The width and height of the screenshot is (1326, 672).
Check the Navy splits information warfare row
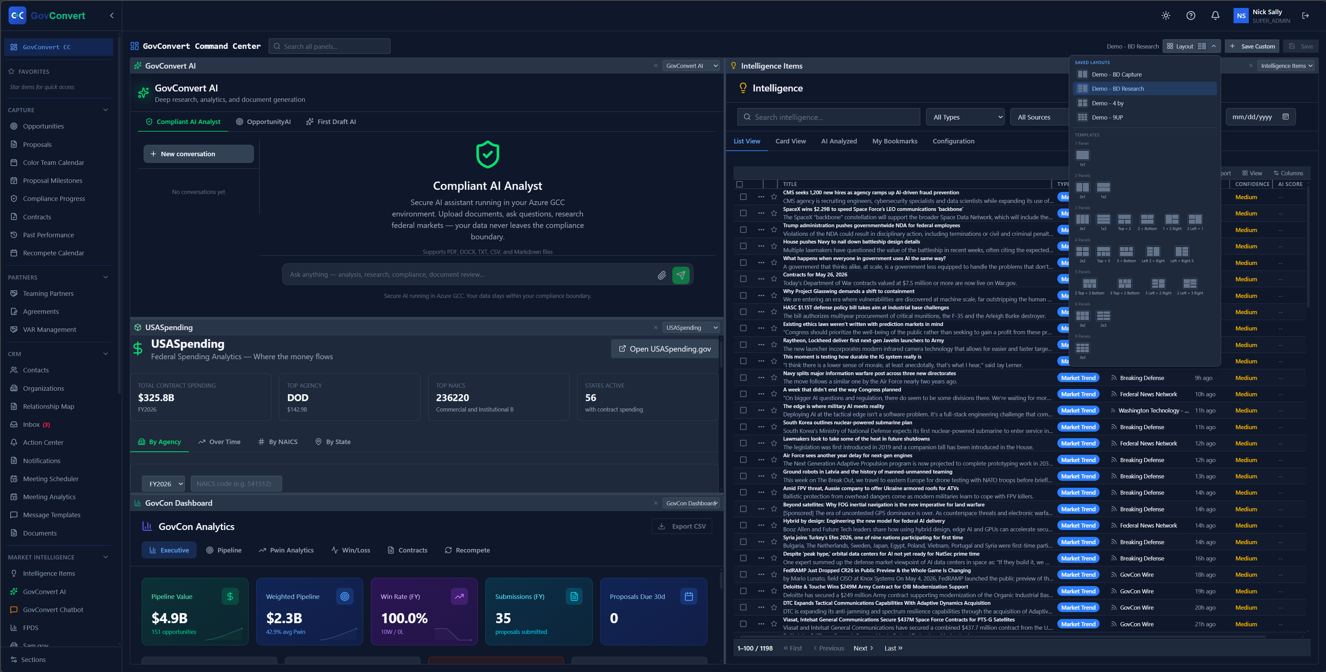point(743,378)
